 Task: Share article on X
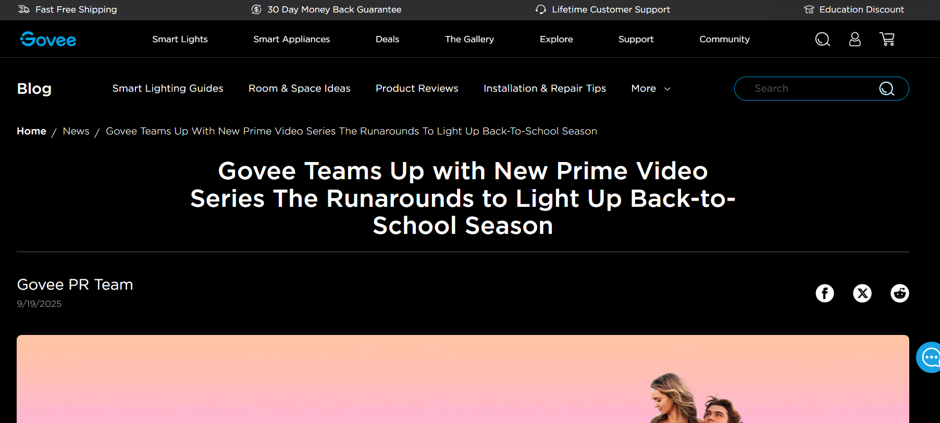point(862,293)
